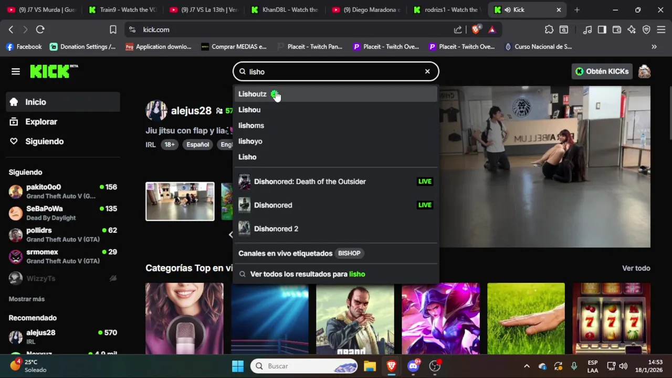Screen dimensions: 672x378
Task: Switch to the Diego Maradona YouTube tab
Action: click(366, 9)
